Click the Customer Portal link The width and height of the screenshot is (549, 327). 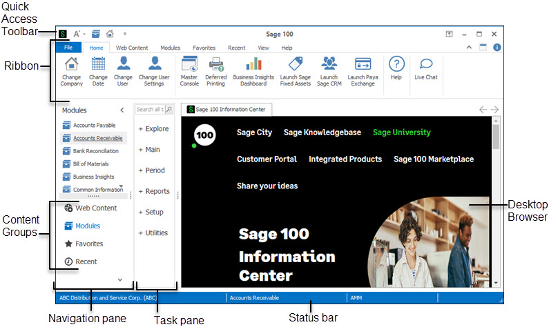(x=267, y=159)
